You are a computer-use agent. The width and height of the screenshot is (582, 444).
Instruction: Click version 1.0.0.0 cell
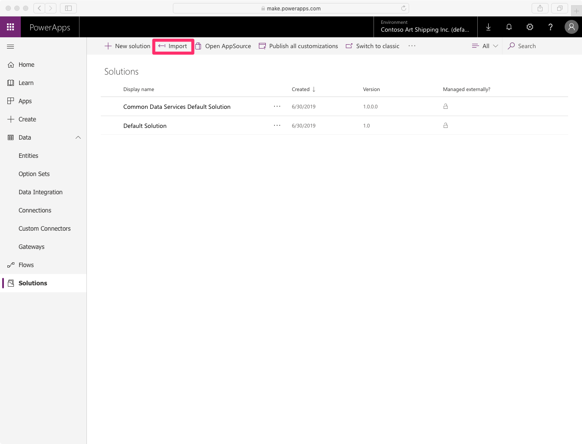[x=370, y=107]
